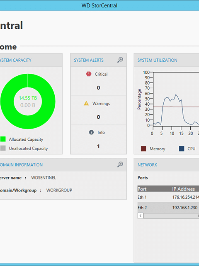Screen dimensions: 199x266
Task: Click the DOMAIN INFORMATION panel title
Action: coord(21,165)
